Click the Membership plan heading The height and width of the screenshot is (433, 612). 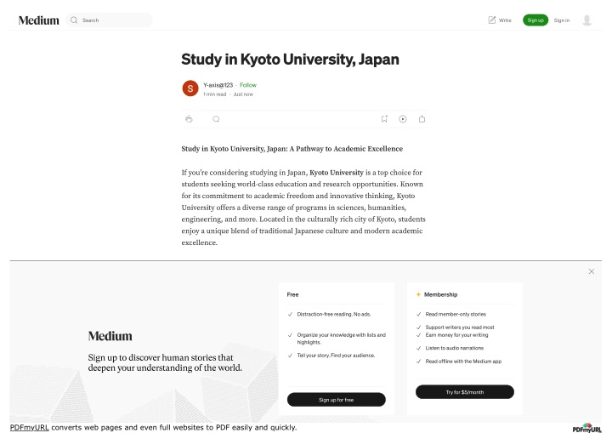(440, 294)
